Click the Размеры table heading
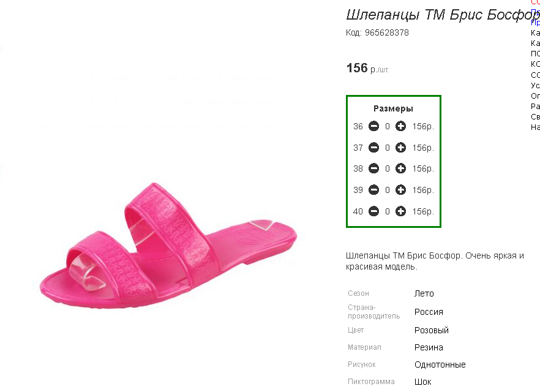 (393, 108)
